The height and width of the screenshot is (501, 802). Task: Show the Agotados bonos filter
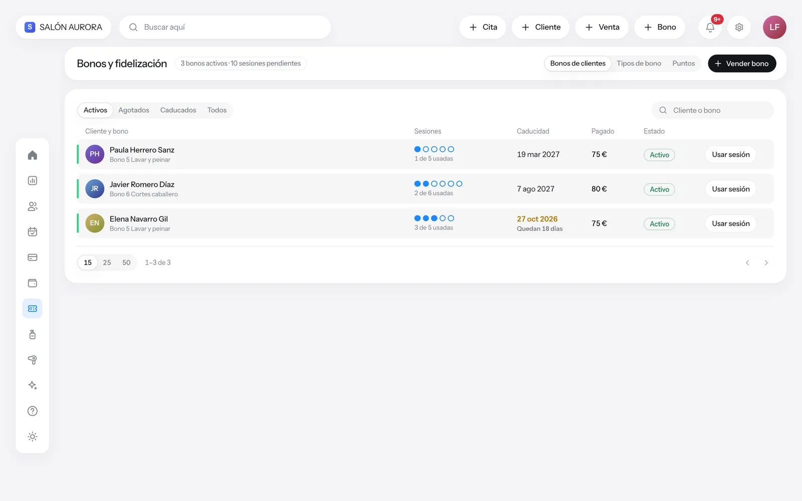coord(134,110)
